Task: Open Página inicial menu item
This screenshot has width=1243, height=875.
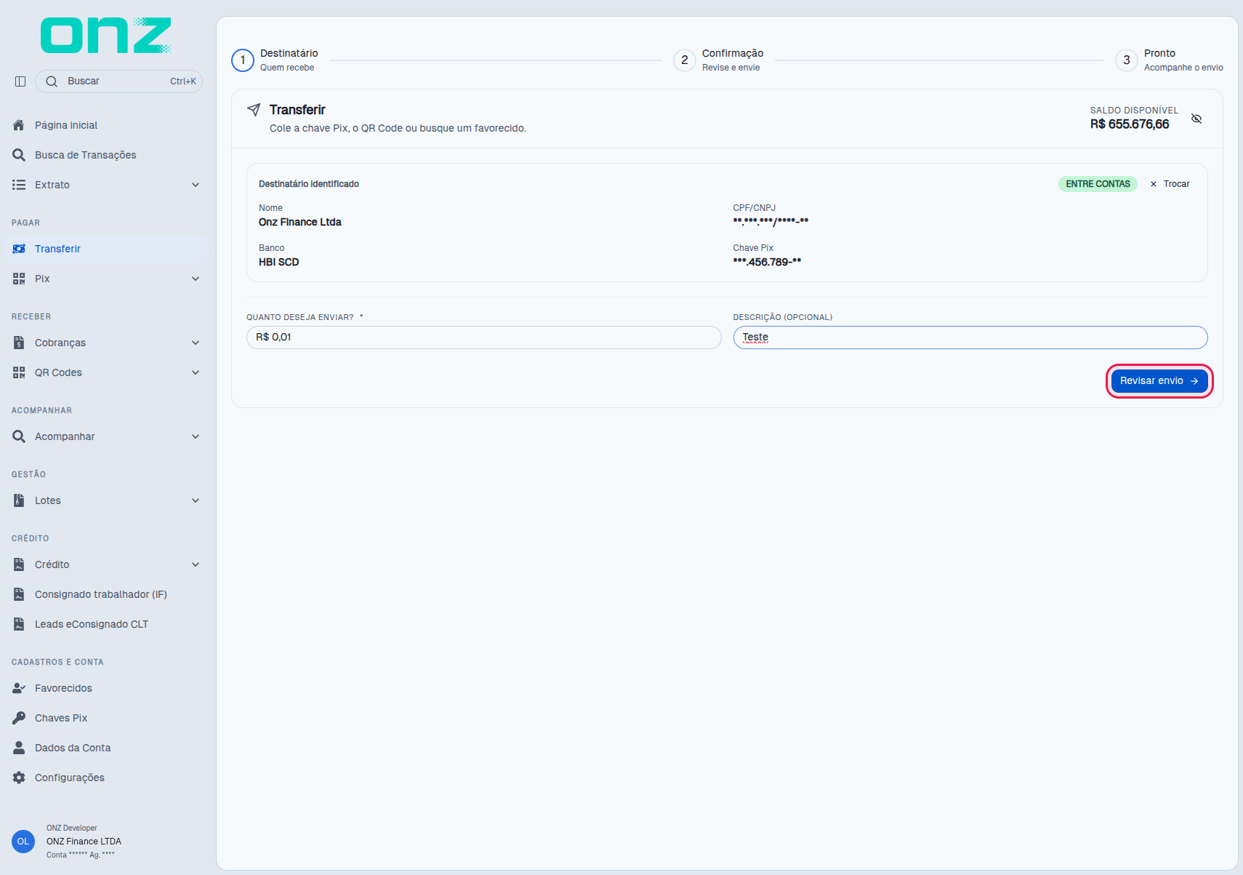Action: click(106, 125)
